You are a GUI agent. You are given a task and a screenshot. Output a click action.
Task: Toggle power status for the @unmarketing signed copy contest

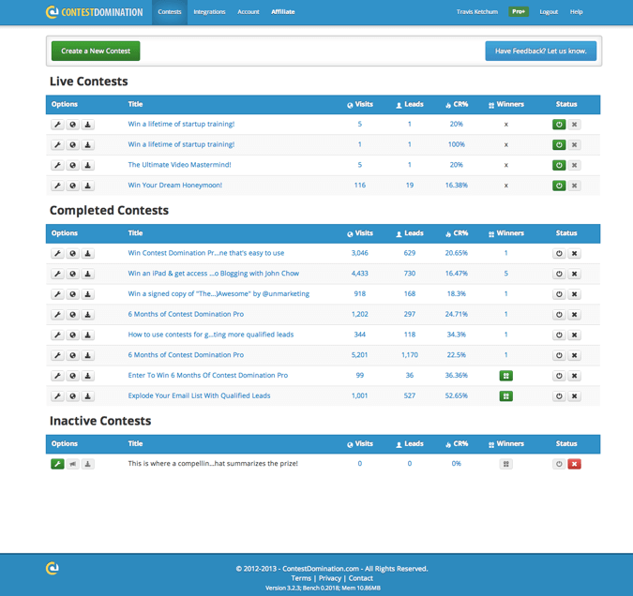559,294
